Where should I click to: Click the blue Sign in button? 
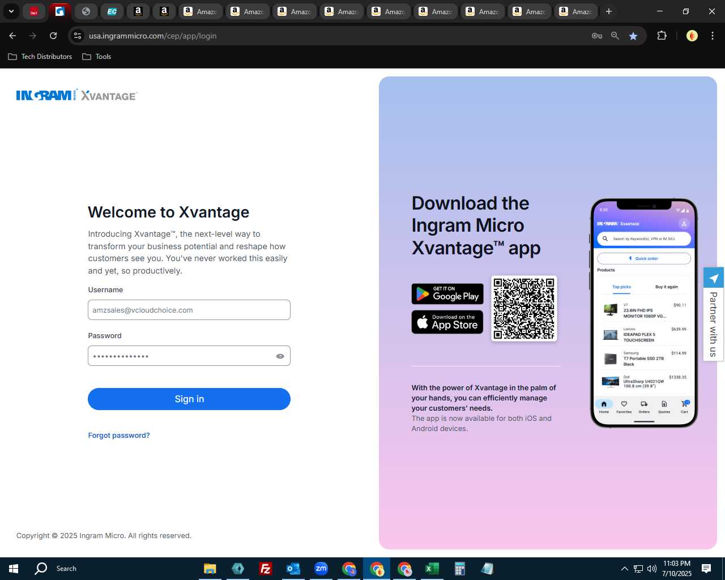pos(189,399)
